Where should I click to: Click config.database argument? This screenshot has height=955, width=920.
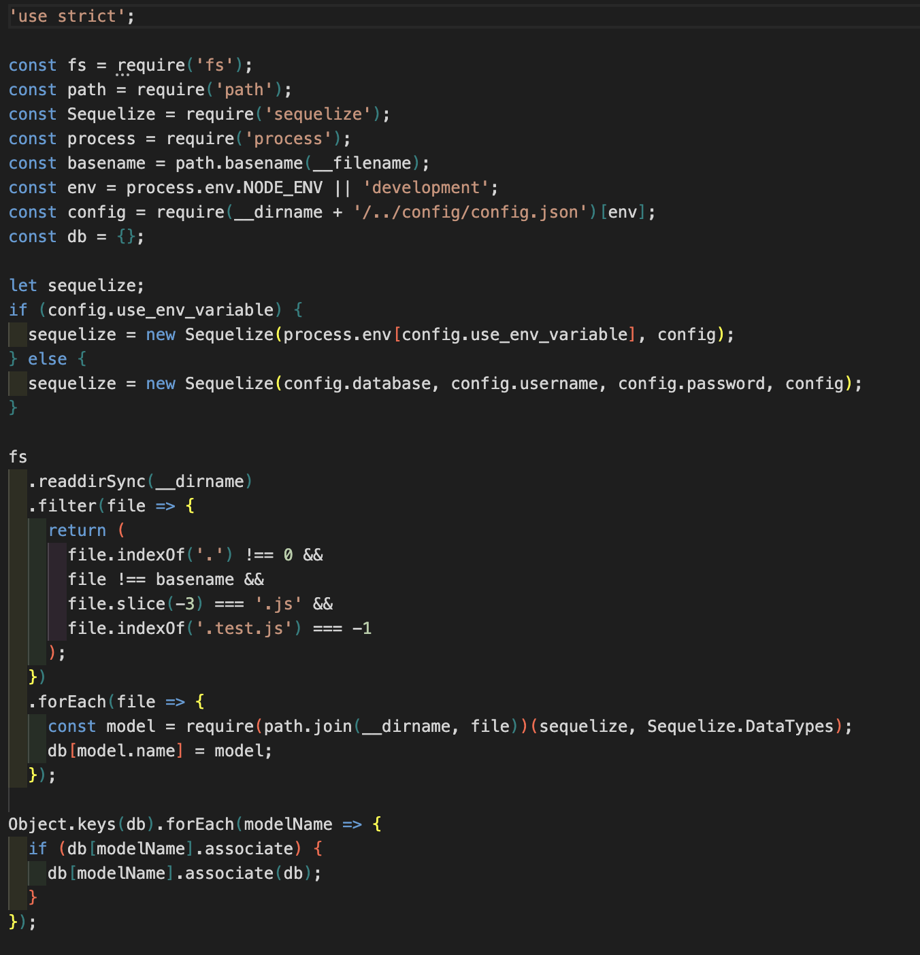pyautogui.click(x=357, y=384)
